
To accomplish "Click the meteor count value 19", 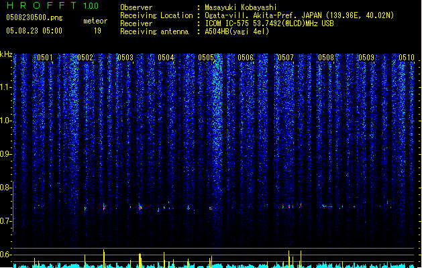I will click(x=97, y=30).
